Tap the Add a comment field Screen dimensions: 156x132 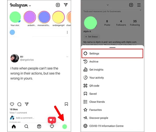point(25,118)
